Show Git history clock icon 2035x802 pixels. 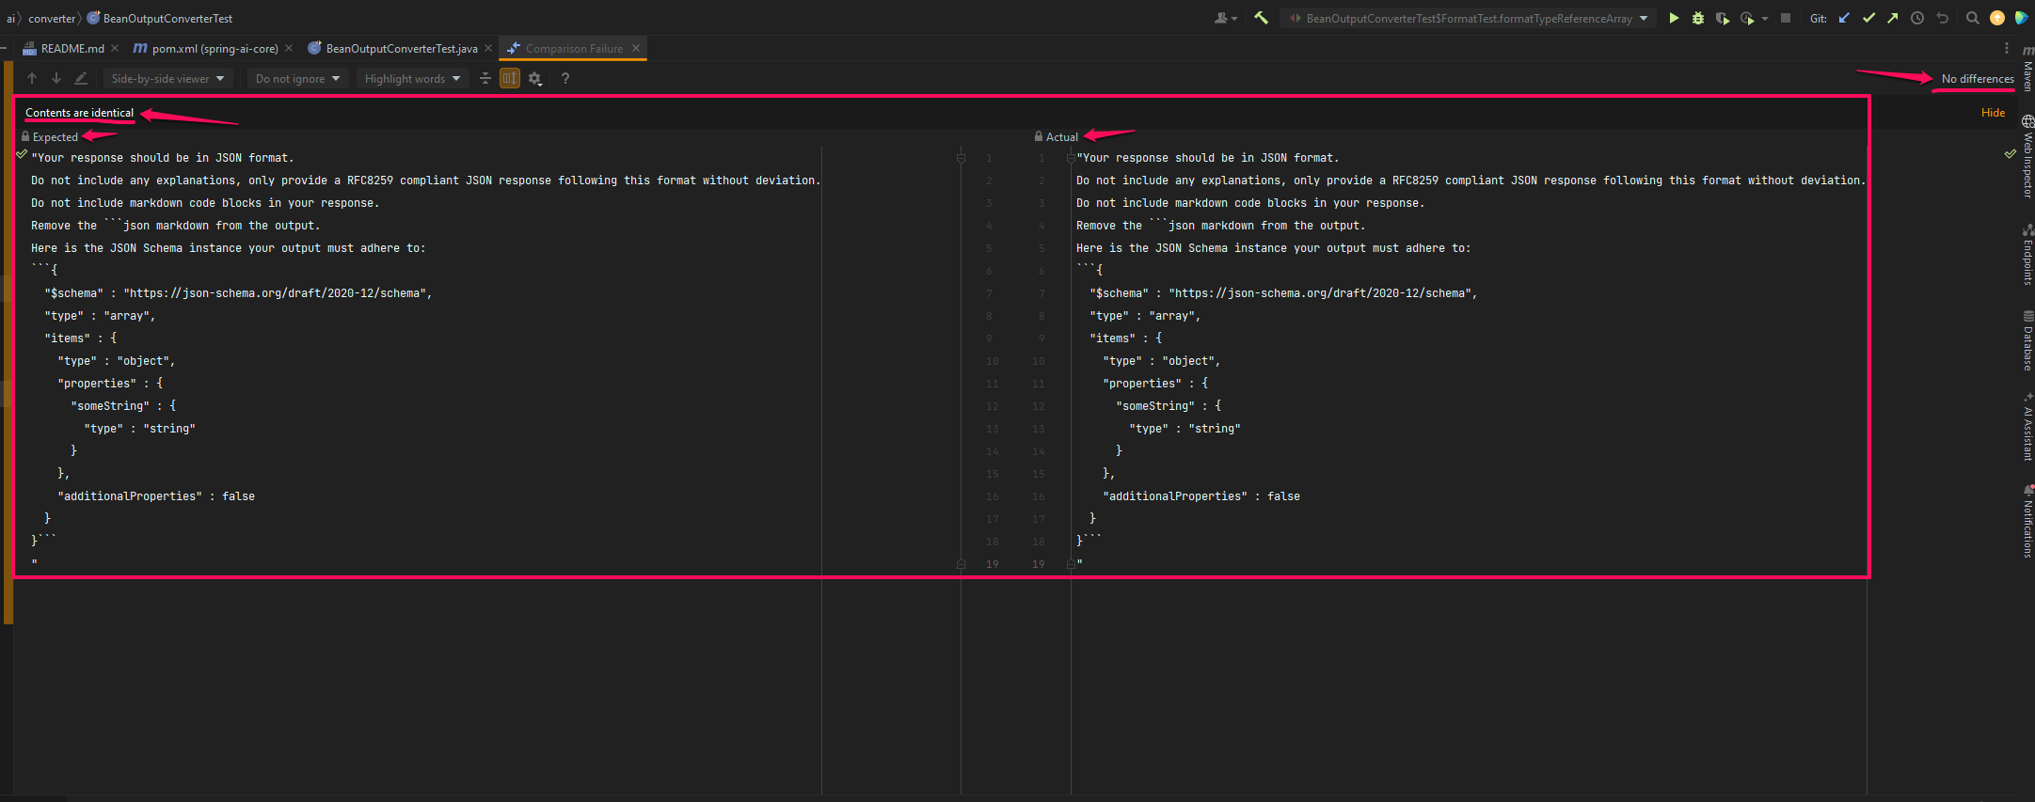[x=1917, y=18]
